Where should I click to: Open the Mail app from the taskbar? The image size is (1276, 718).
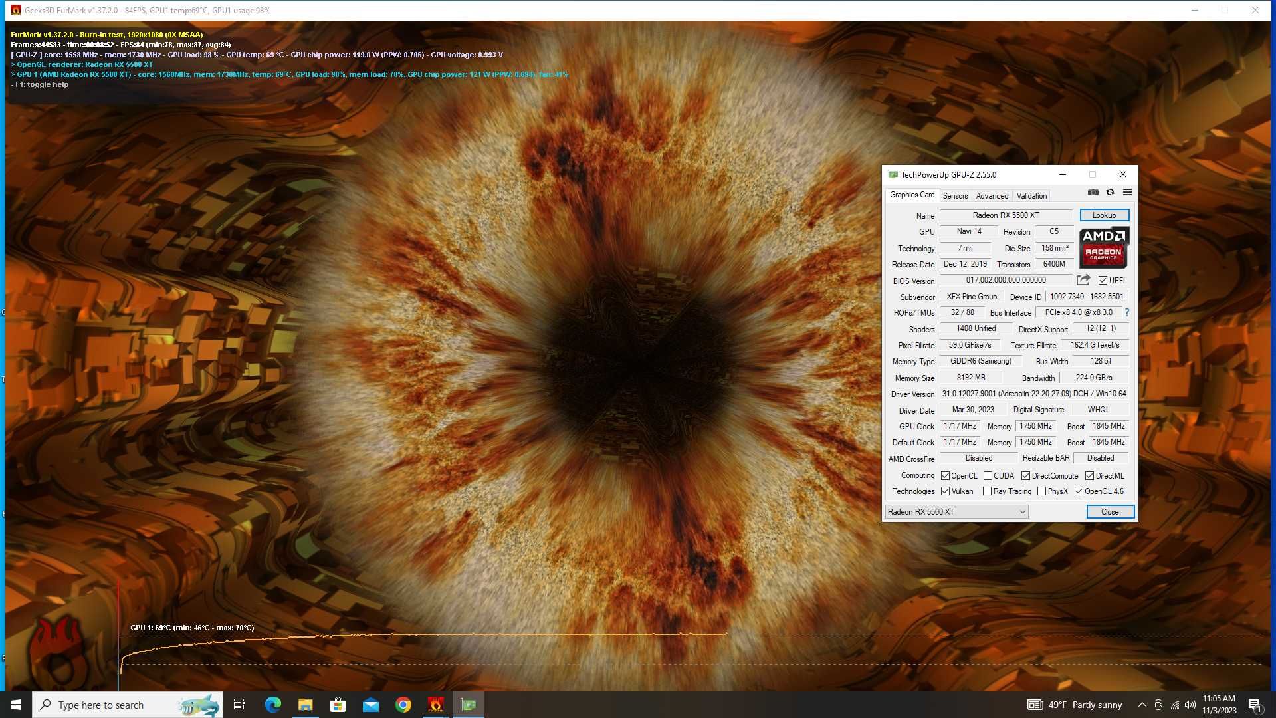[x=370, y=705]
